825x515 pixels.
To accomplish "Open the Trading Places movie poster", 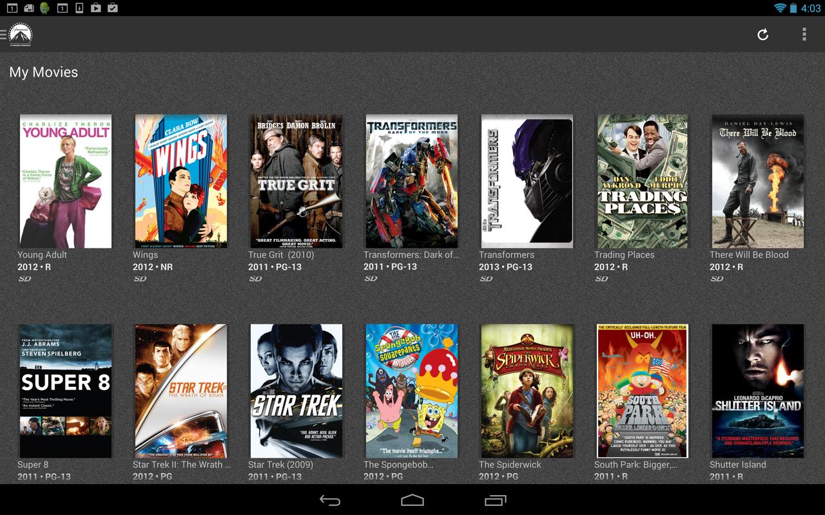I will 643,182.
